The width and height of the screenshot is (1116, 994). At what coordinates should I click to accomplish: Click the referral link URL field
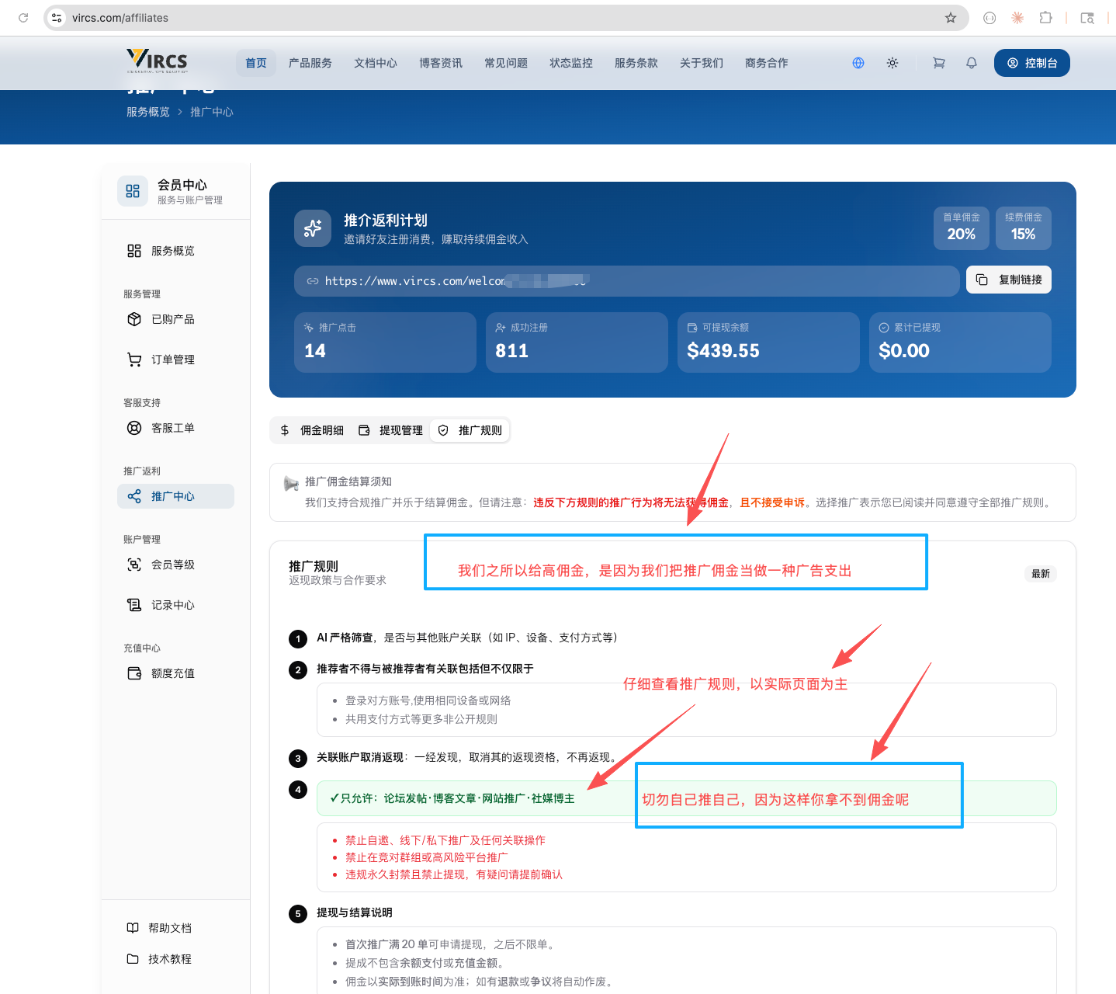(627, 281)
